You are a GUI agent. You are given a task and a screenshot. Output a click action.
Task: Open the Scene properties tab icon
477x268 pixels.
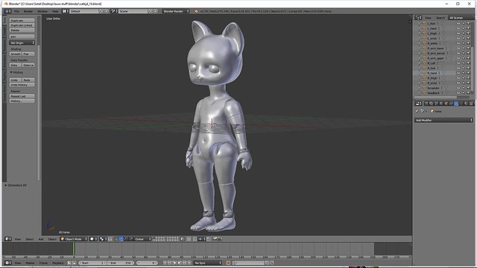436,103
